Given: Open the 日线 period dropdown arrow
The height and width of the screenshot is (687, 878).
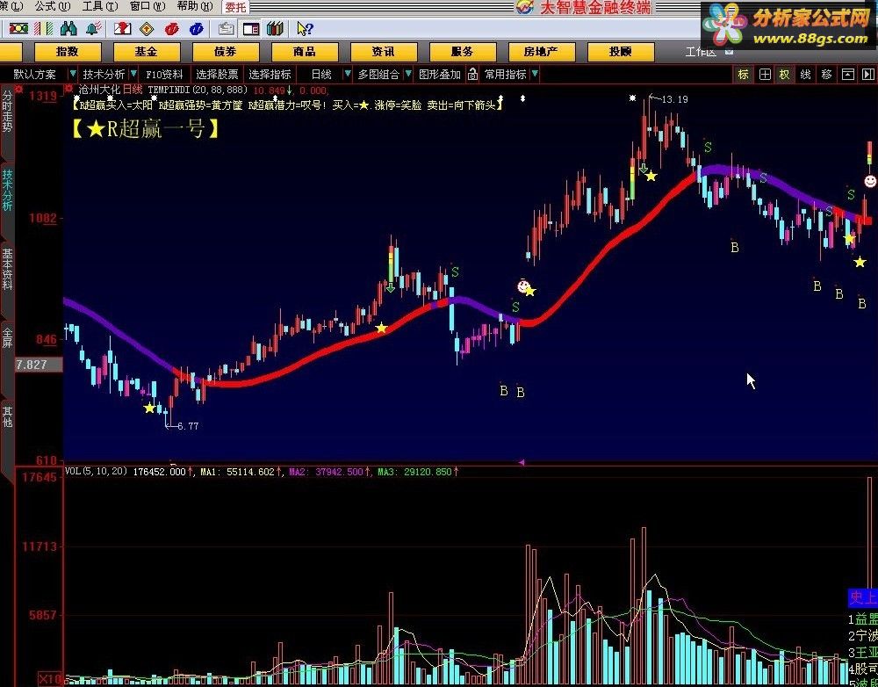Looking at the screenshot, I should pos(348,74).
